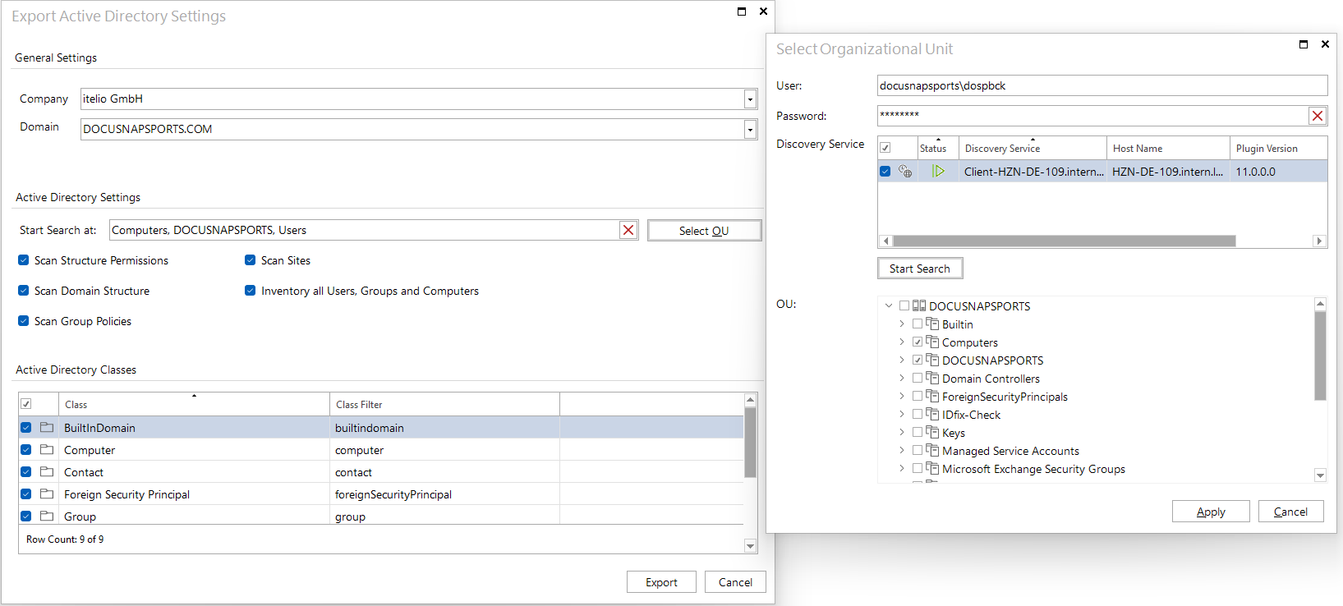Click the Start Search button
Screen dimensions: 1343x606
[920, 269]
